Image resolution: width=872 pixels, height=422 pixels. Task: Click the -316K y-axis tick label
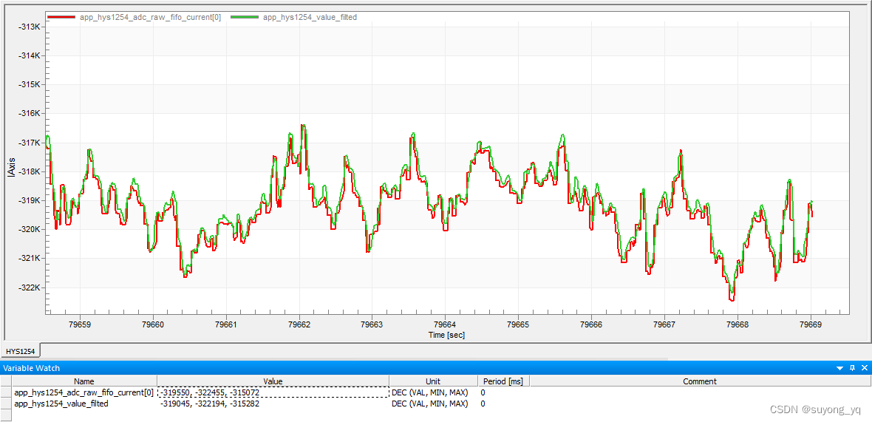(28, 113)
